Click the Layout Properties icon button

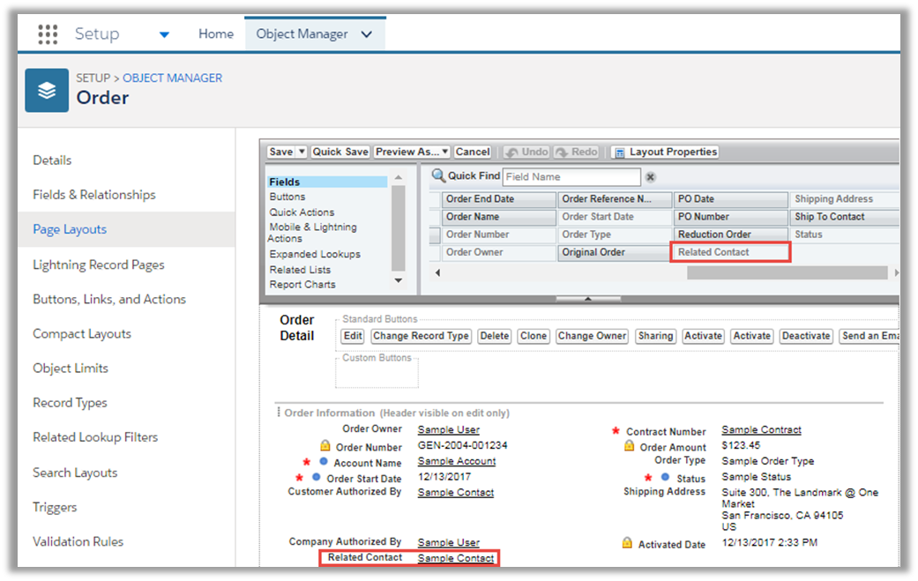click(619, 152)
